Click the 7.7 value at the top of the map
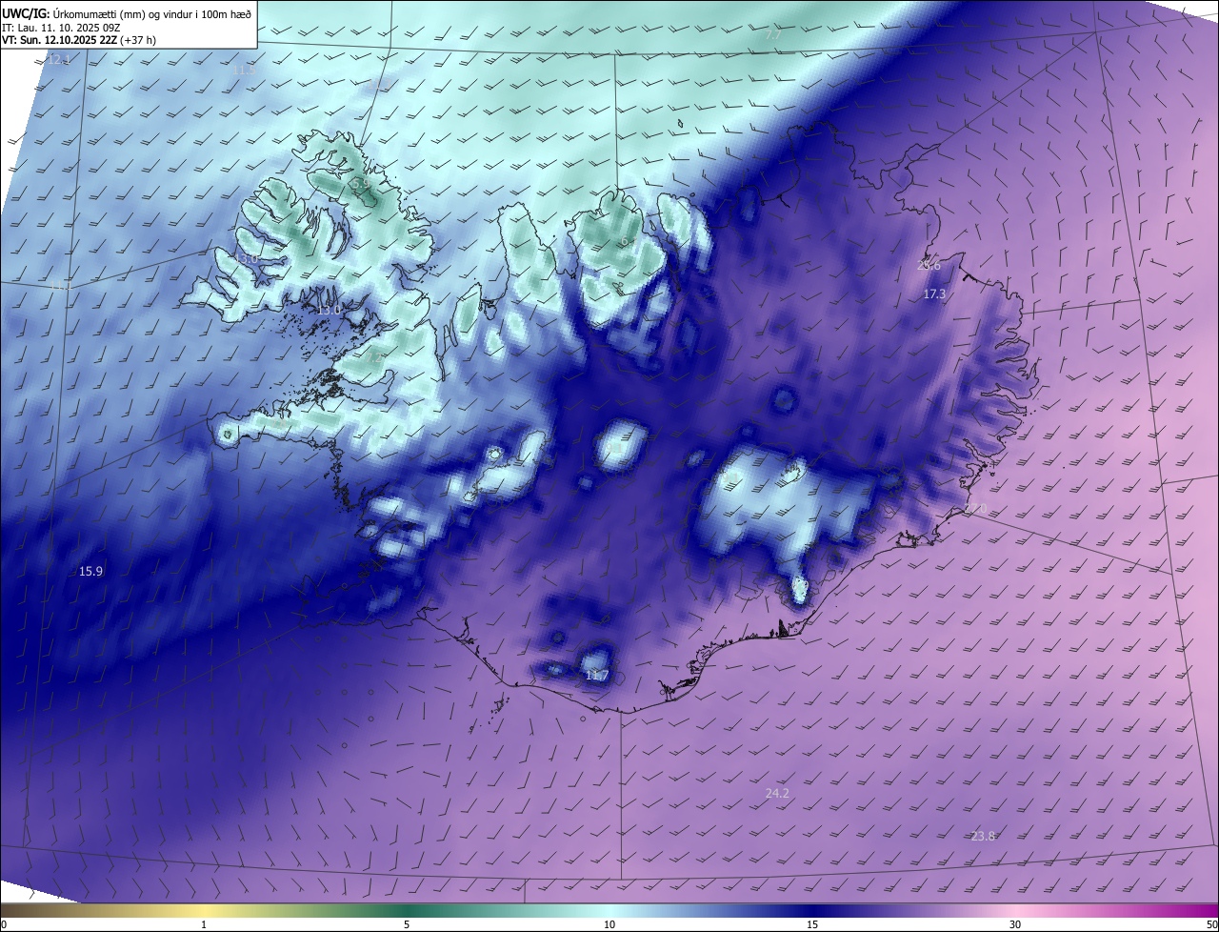This screenshot has width=1219, height=932. tap(773, 35)
